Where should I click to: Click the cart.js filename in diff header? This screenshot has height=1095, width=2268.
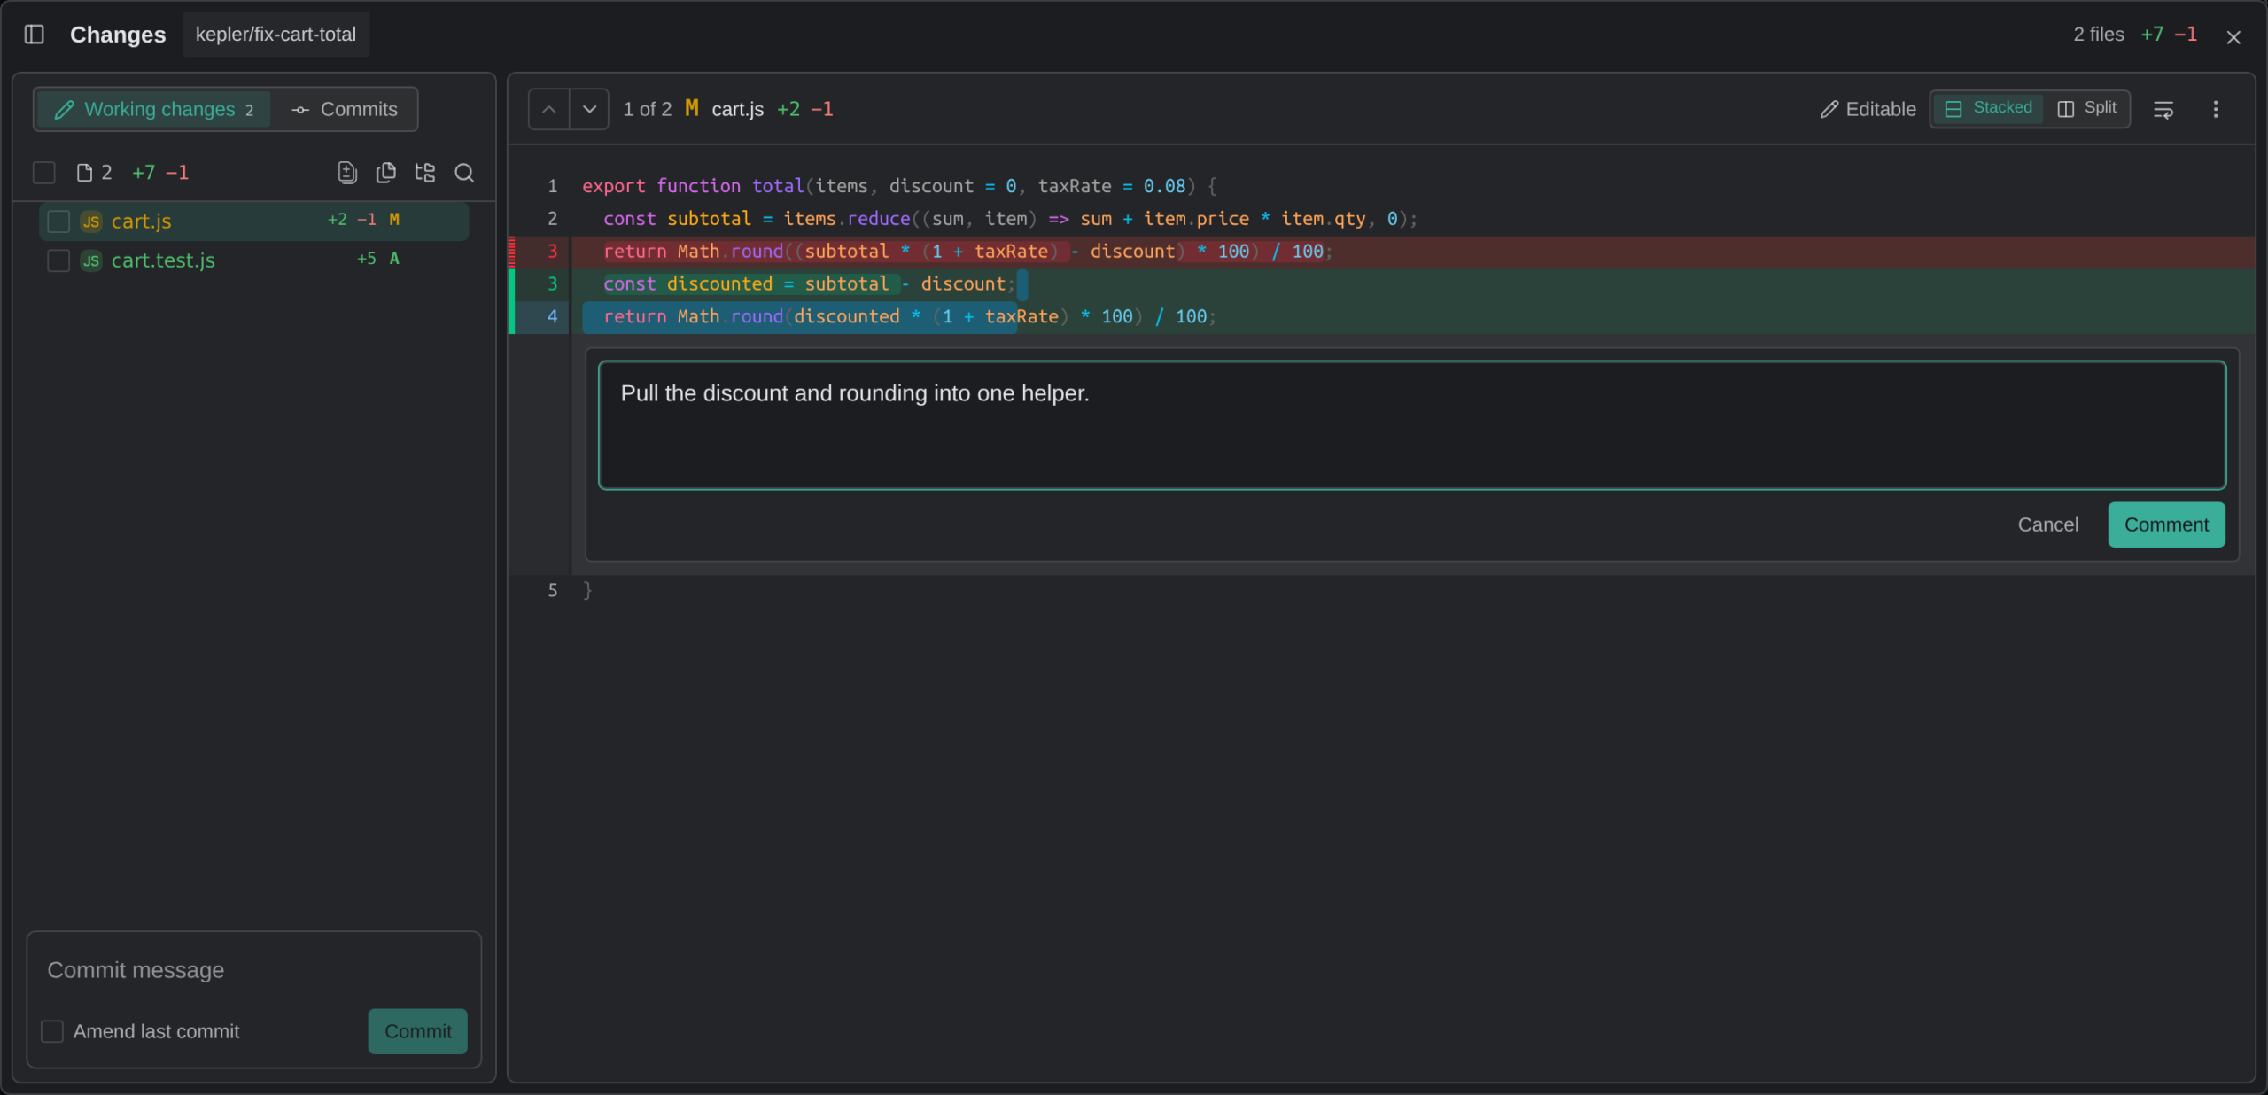(737, 109)
